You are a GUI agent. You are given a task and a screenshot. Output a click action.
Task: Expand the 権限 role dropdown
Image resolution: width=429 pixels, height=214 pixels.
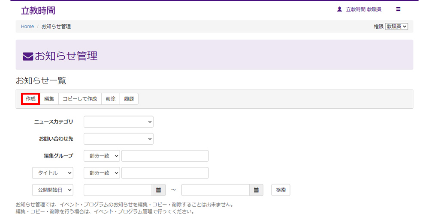click(396, 27)
